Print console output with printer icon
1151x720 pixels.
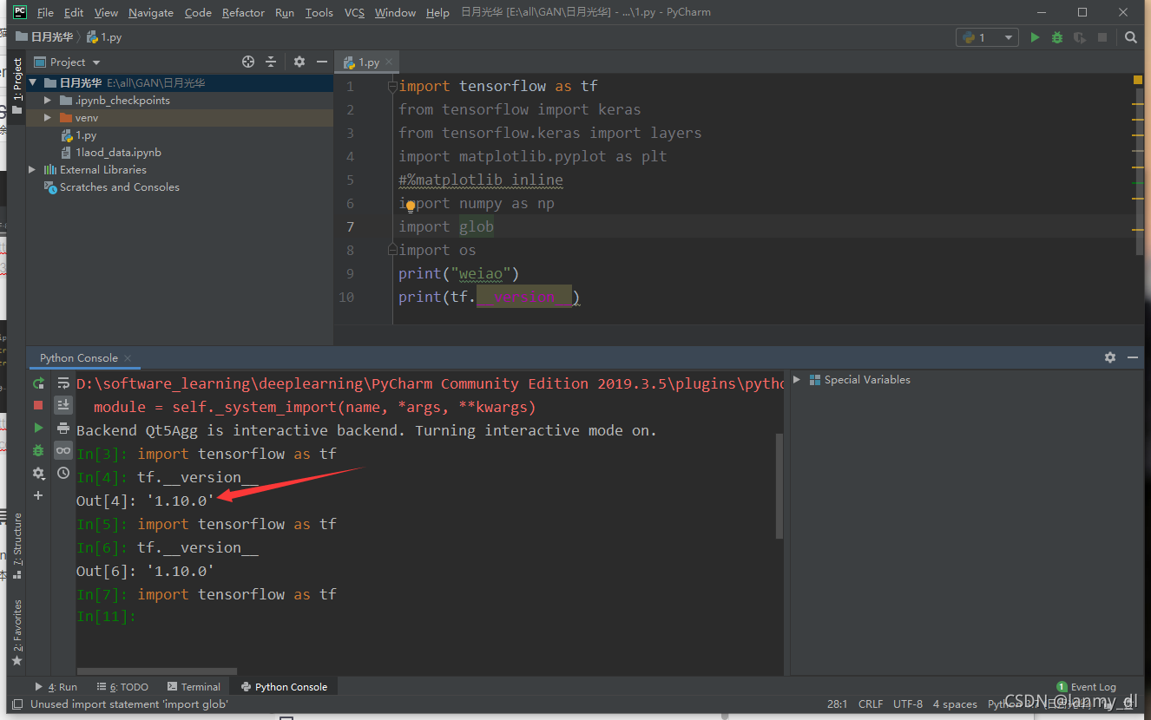tap(63, 428)
